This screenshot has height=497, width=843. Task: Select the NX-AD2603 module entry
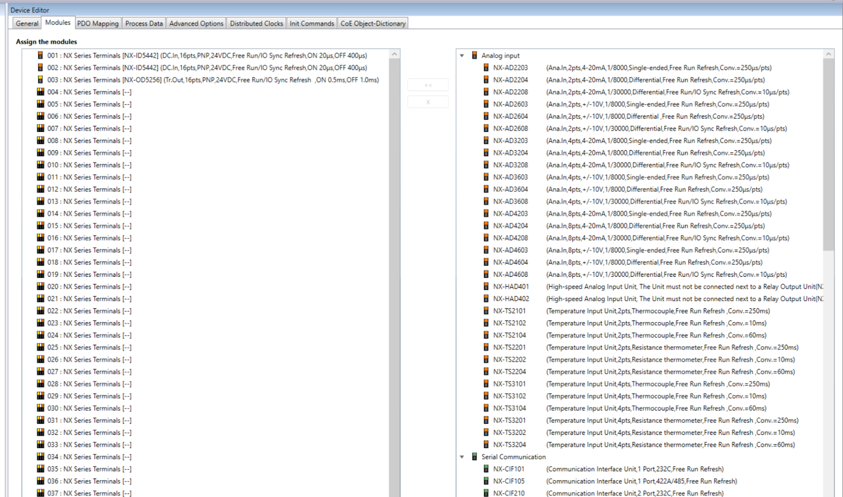click(x=631, y=104)
